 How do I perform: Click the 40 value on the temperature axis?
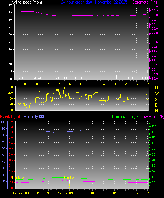coord(153,177)
